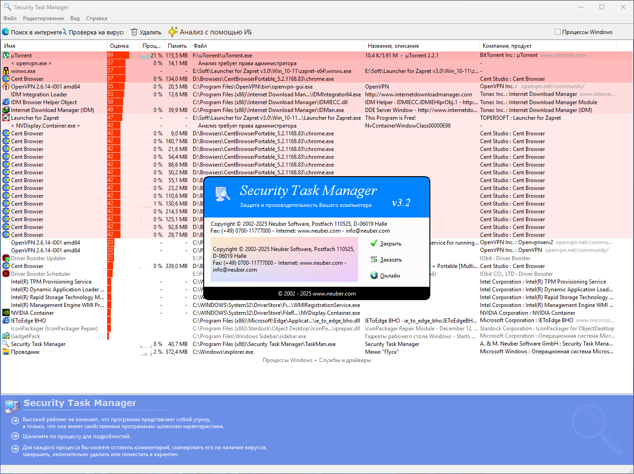Click the Анализ с помощью ИИ toolbar button
The height and width of the screenshot is (474, 634).
pyautogui.click(x=210, y=32)
